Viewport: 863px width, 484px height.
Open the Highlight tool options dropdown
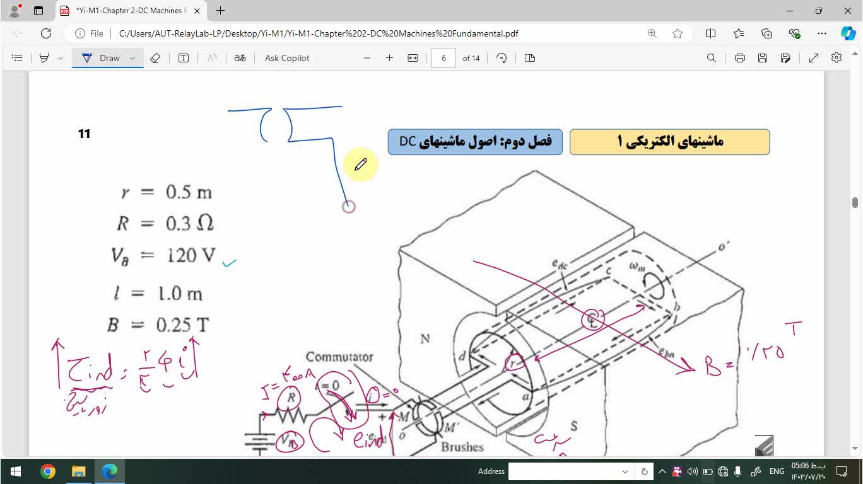point(60,58)
